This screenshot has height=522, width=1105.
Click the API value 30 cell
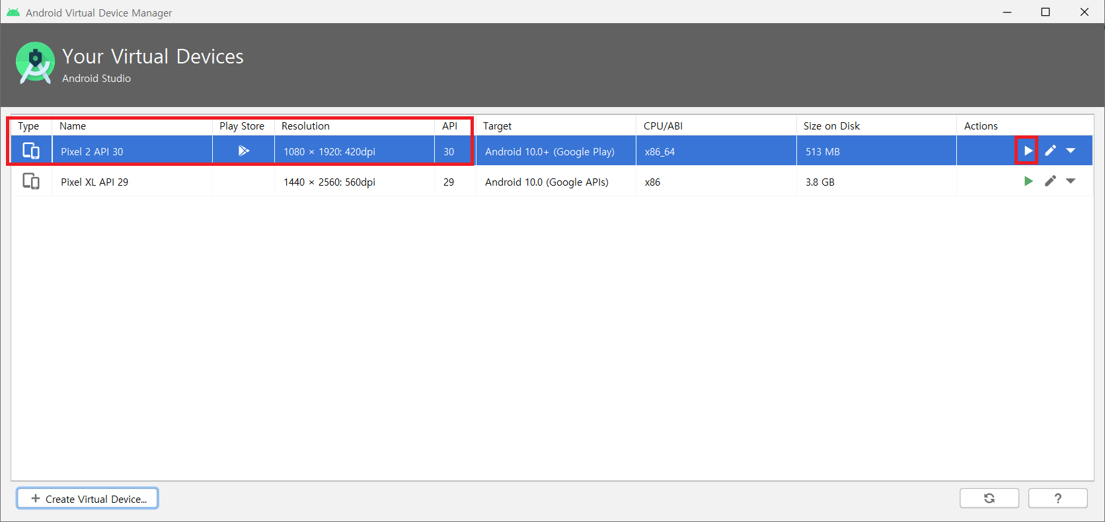pos(455,151)
